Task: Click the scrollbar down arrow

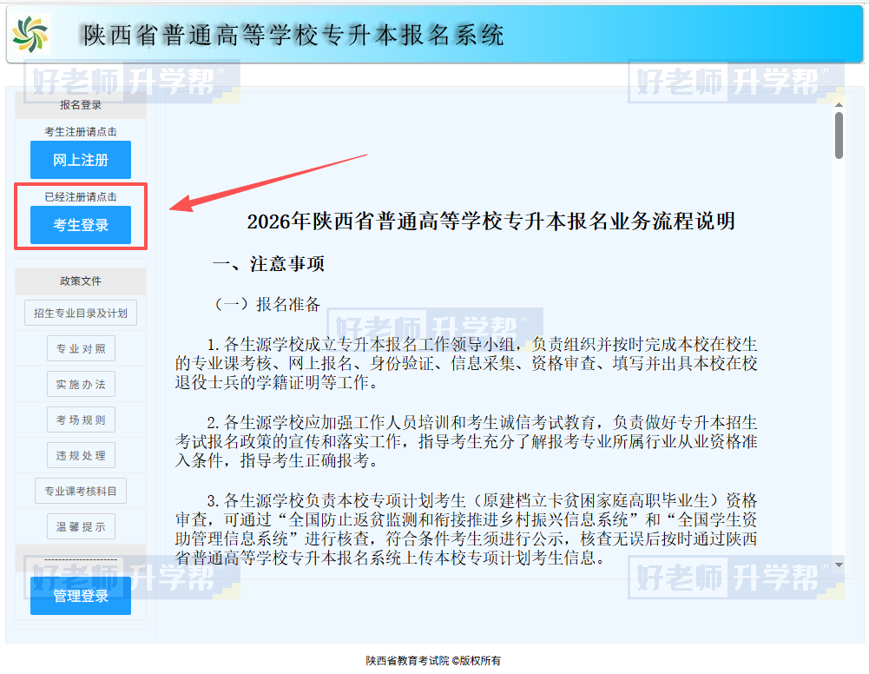Action: pyautogui.click(x=839, y=565)
